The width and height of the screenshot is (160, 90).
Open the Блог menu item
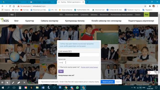pos(16,21)
